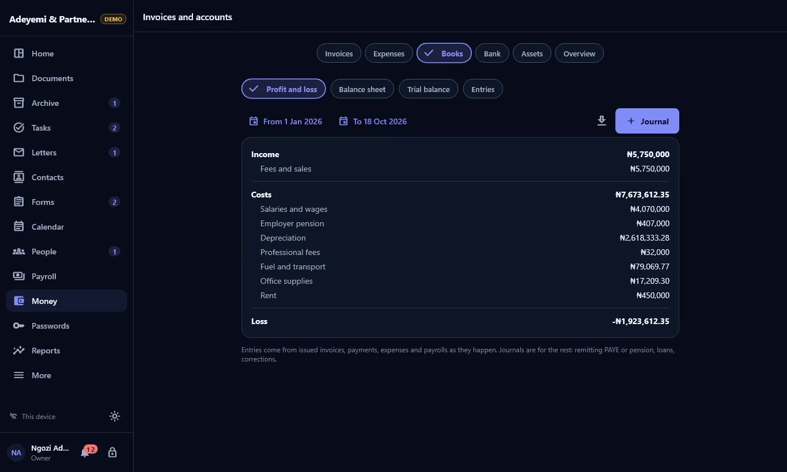The height and width of the screenshot is (472, 787).
Task: Pick the To 18 Oct 2026 date
Action: tap(373, 121)
